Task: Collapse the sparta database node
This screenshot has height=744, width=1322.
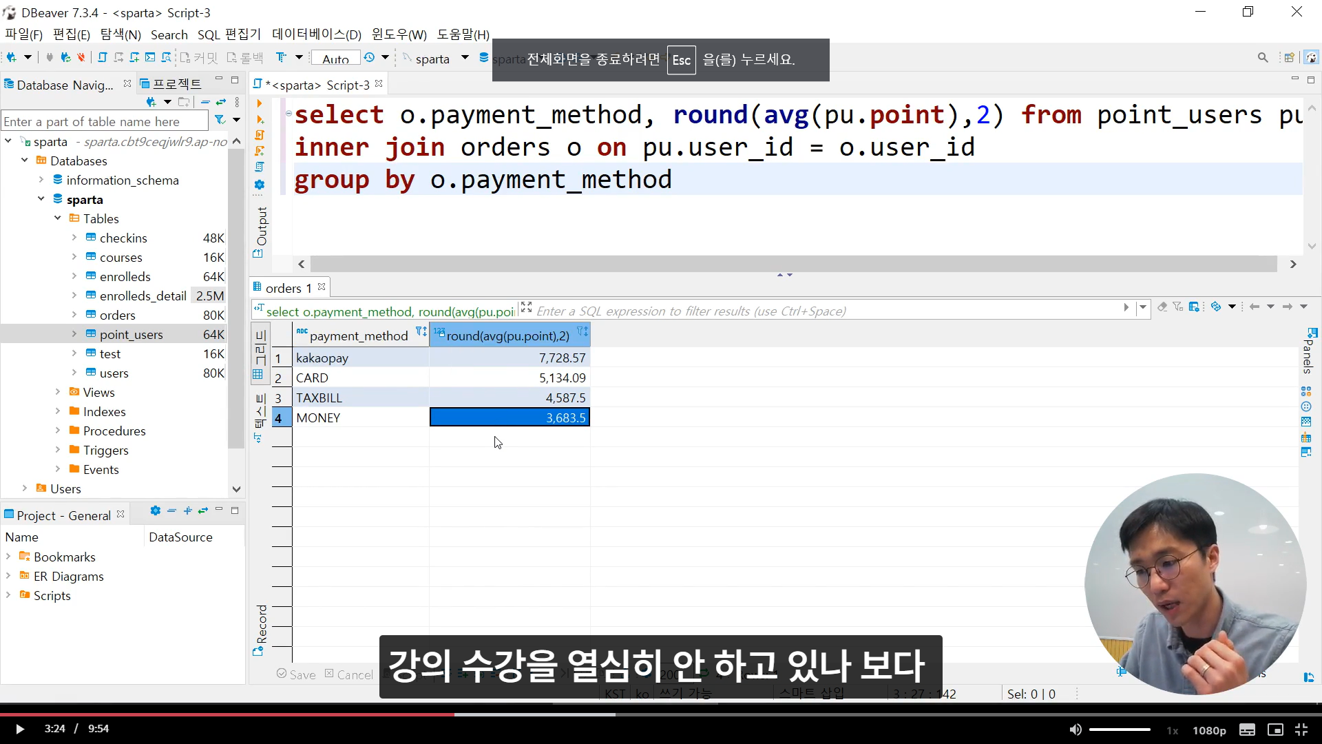Action: [41, 199]
